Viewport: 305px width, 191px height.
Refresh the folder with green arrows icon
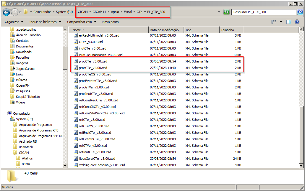tap(226, 12)
